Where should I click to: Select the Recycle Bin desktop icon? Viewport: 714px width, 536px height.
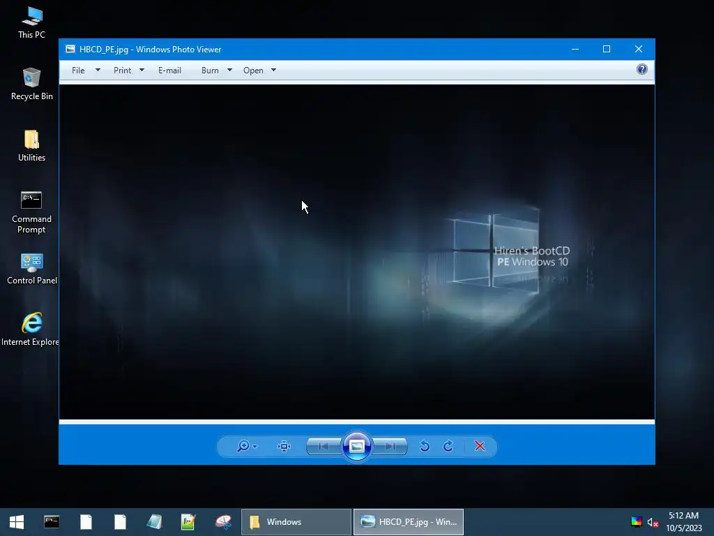[x=31, y=84]
